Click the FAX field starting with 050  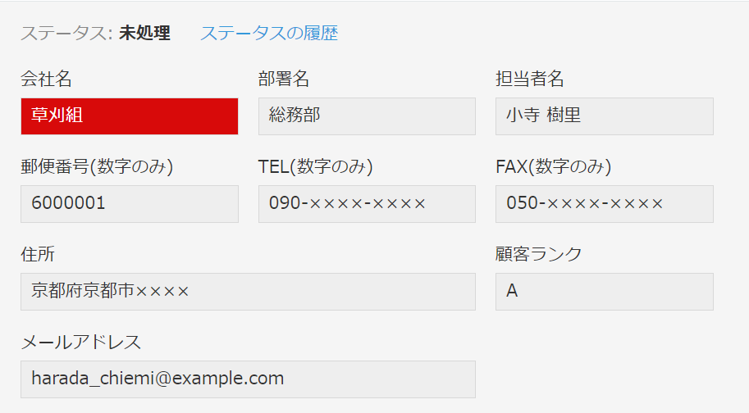click(x=605, y=204)
